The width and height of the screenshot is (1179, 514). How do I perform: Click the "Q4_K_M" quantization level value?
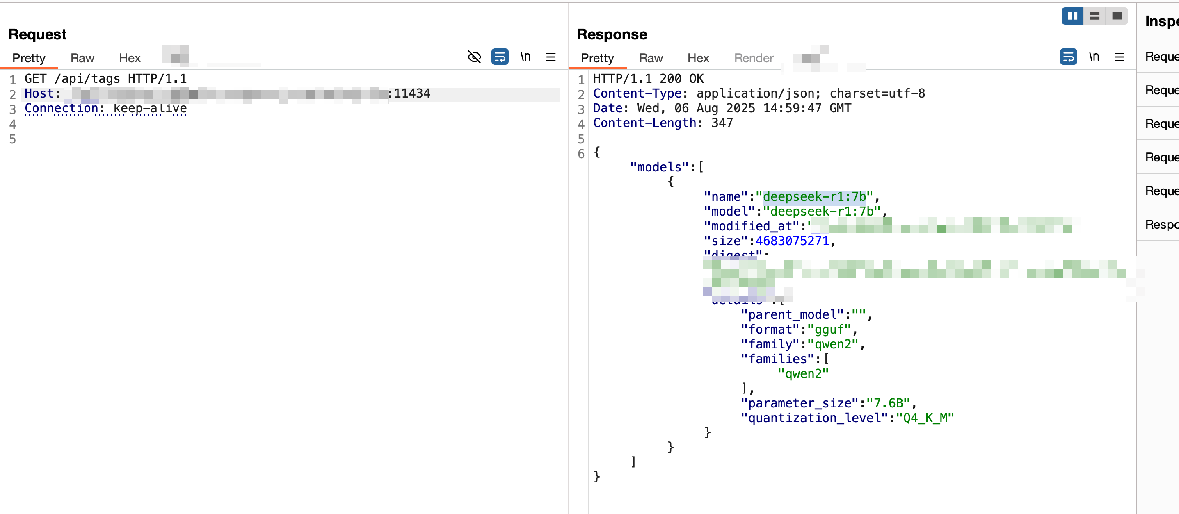point(925,418)
